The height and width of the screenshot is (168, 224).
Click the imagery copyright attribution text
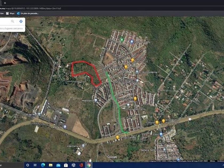click(178, 161)
